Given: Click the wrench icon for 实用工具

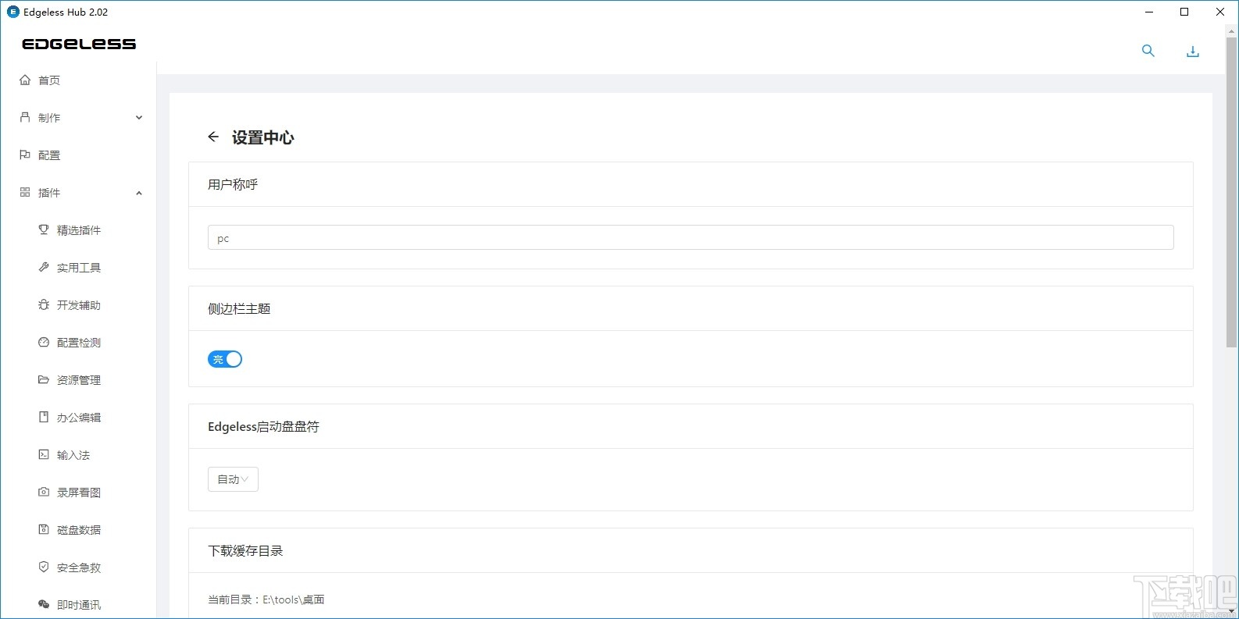Looking at the screenshot, I should [44, 267].
